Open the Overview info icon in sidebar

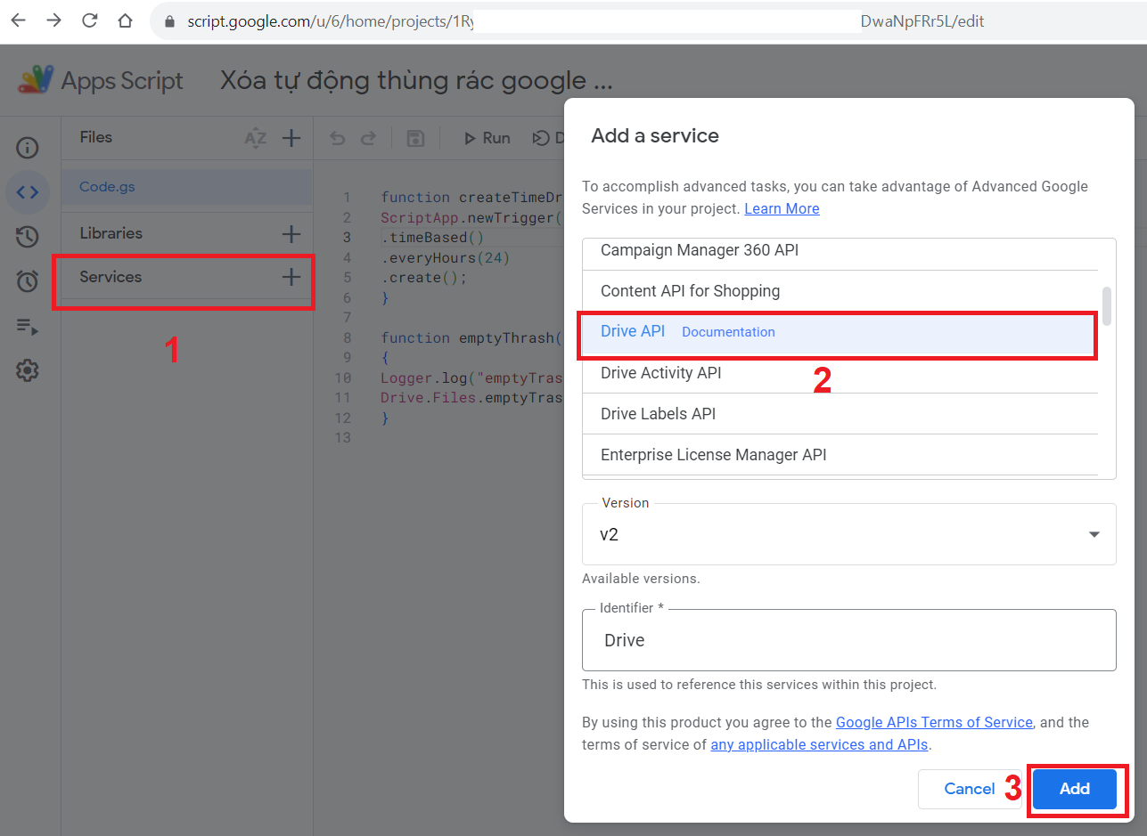[x=28, y=147]
